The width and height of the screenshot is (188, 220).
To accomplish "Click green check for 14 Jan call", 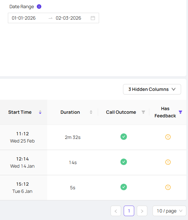I will click(124, 162).
